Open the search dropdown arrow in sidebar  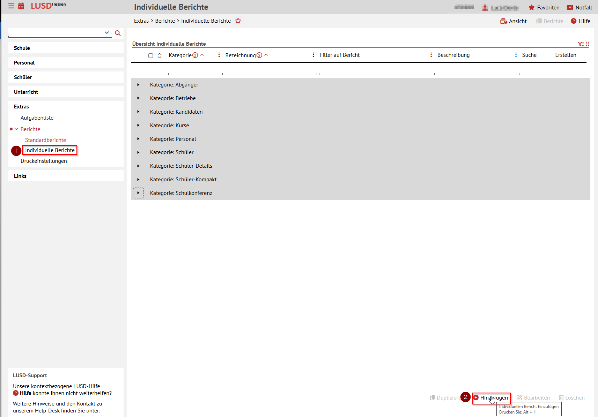[x=106, y=32]
